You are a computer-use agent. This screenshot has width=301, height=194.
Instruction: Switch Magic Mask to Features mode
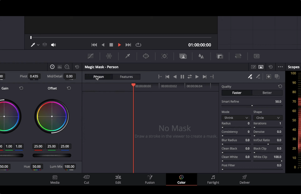pos(126,77)
